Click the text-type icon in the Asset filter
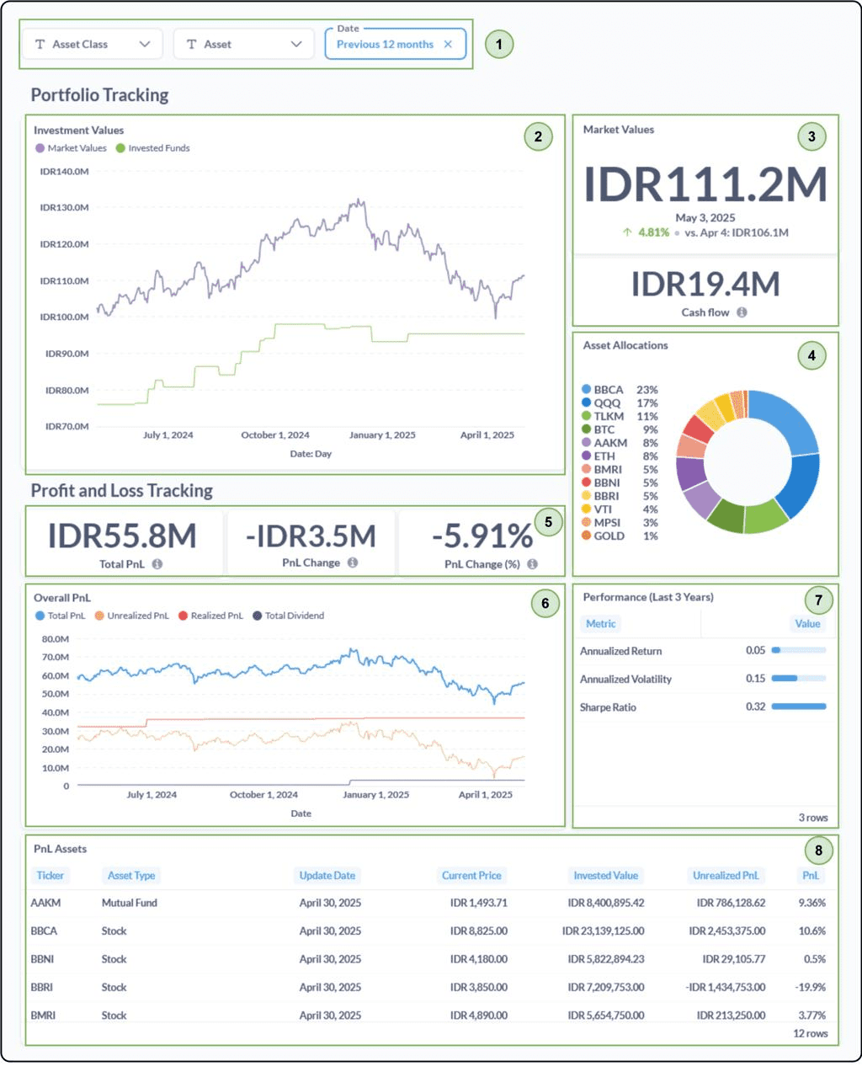Viewport: 862px width, 1077px height. tap(191, 45)
